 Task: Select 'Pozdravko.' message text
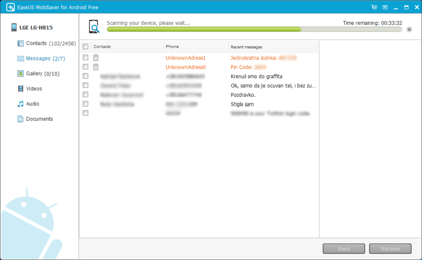(x=243, y=95)
